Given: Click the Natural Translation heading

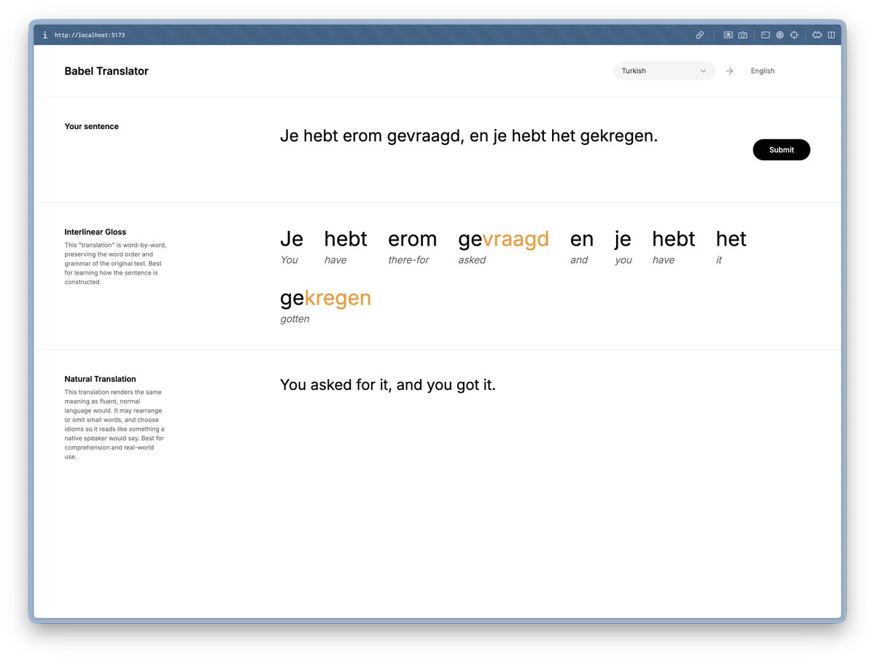Looking at the screenshot, I should [x=100, y=379].
